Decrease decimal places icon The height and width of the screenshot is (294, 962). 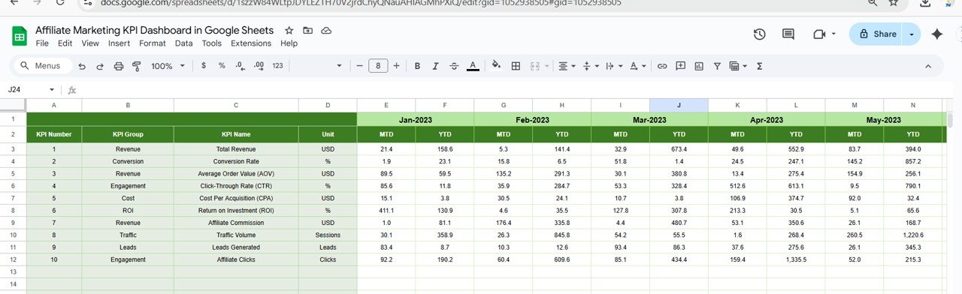(240, 66)
